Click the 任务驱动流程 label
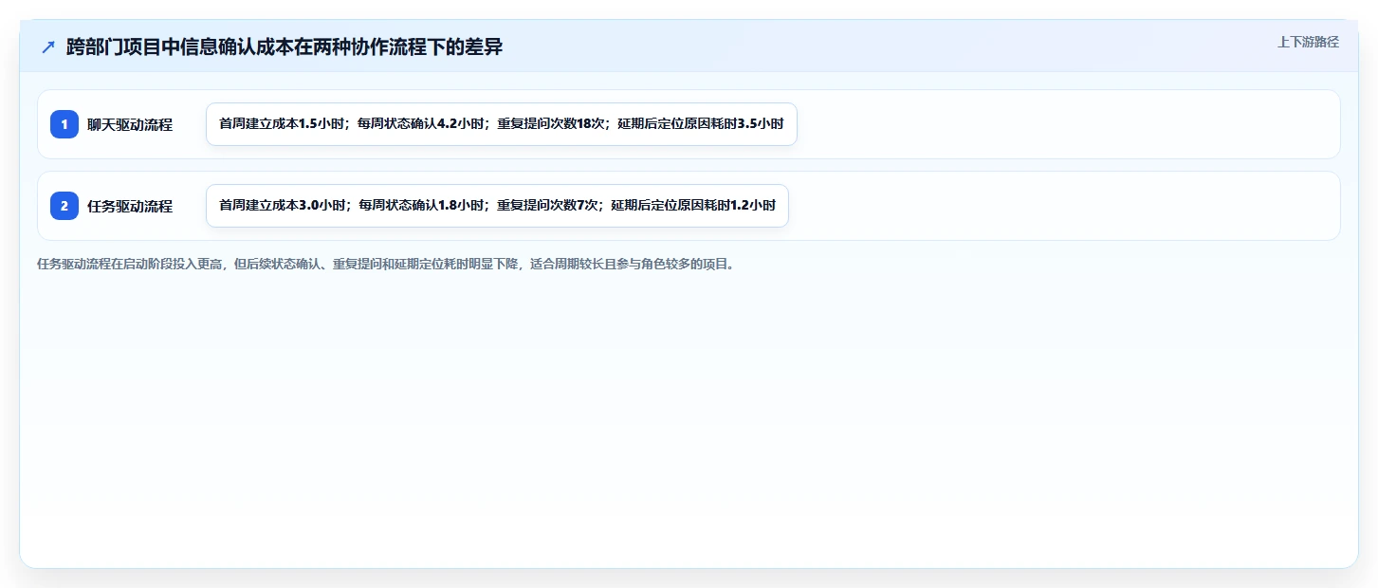The height and width of the screenshot is (588, 1378). click(x=130, y=206)
